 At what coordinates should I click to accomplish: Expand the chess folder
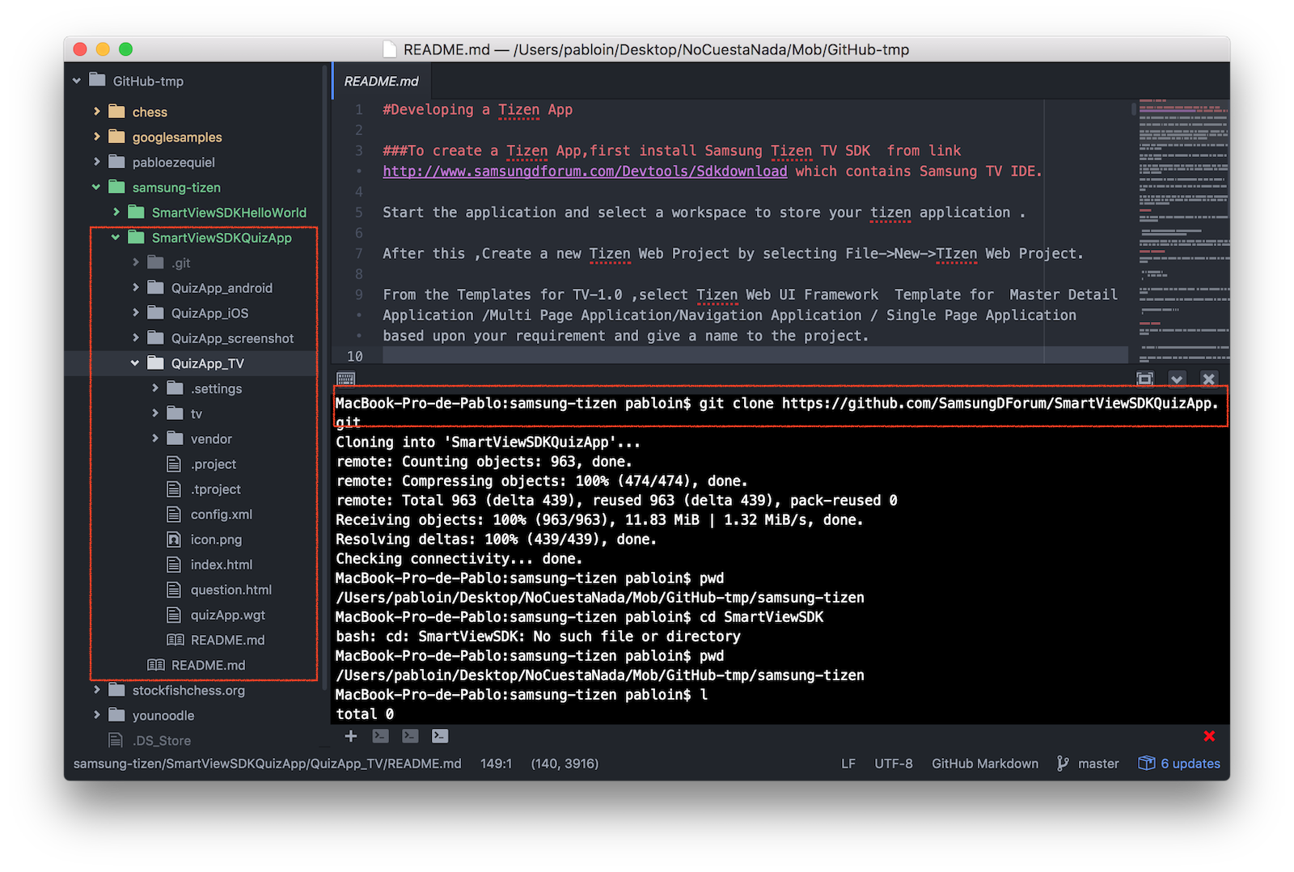[x=97, y=112]
